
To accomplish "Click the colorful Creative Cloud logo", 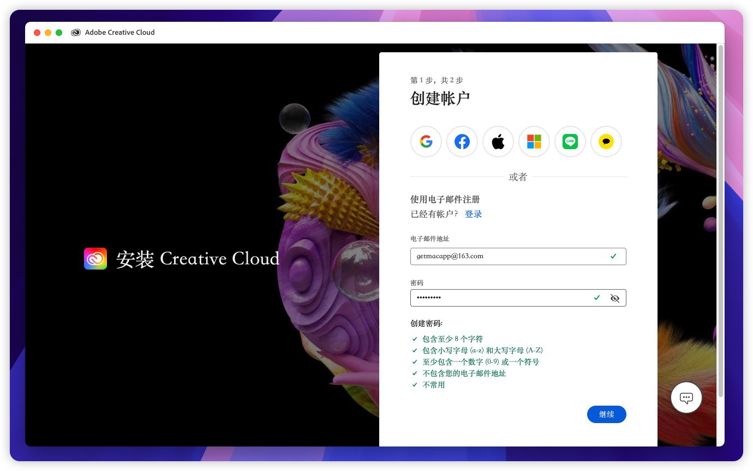I will click(95, 259).
